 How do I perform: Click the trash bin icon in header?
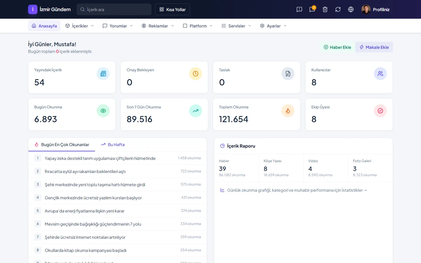325,9
